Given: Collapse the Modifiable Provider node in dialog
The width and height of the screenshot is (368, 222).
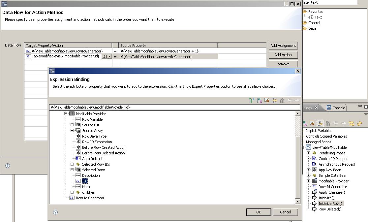Looking at the screenshot, I should click(66, 113).
